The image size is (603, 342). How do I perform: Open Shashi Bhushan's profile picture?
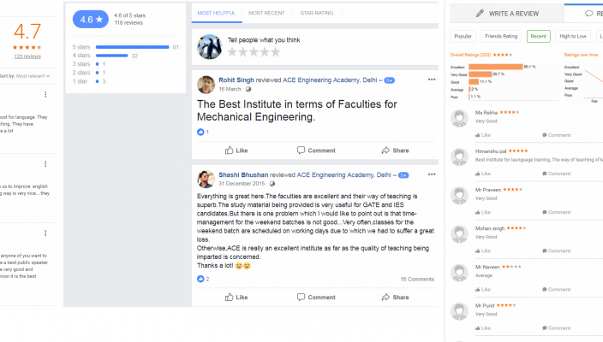pyautogui.click(x=206, y=180)
